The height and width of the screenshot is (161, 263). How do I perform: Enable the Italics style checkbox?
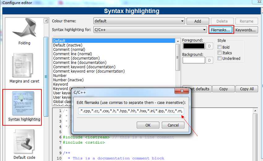click(x=219, y=53)
